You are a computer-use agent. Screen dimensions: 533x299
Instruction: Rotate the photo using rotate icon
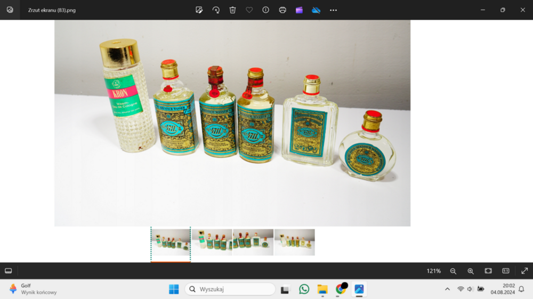tap(216, 10)
